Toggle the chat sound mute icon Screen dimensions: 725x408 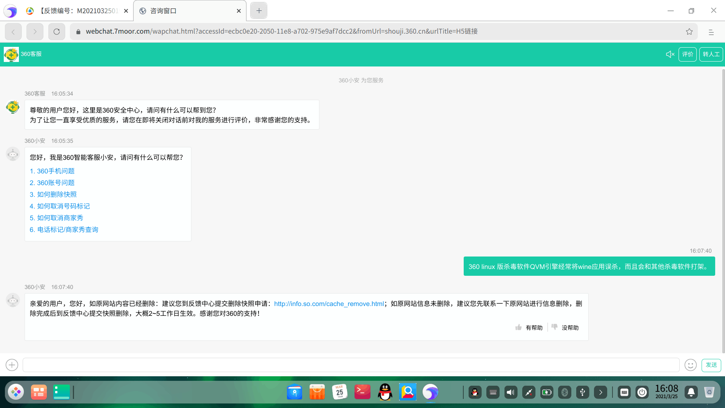pos(670,54)
